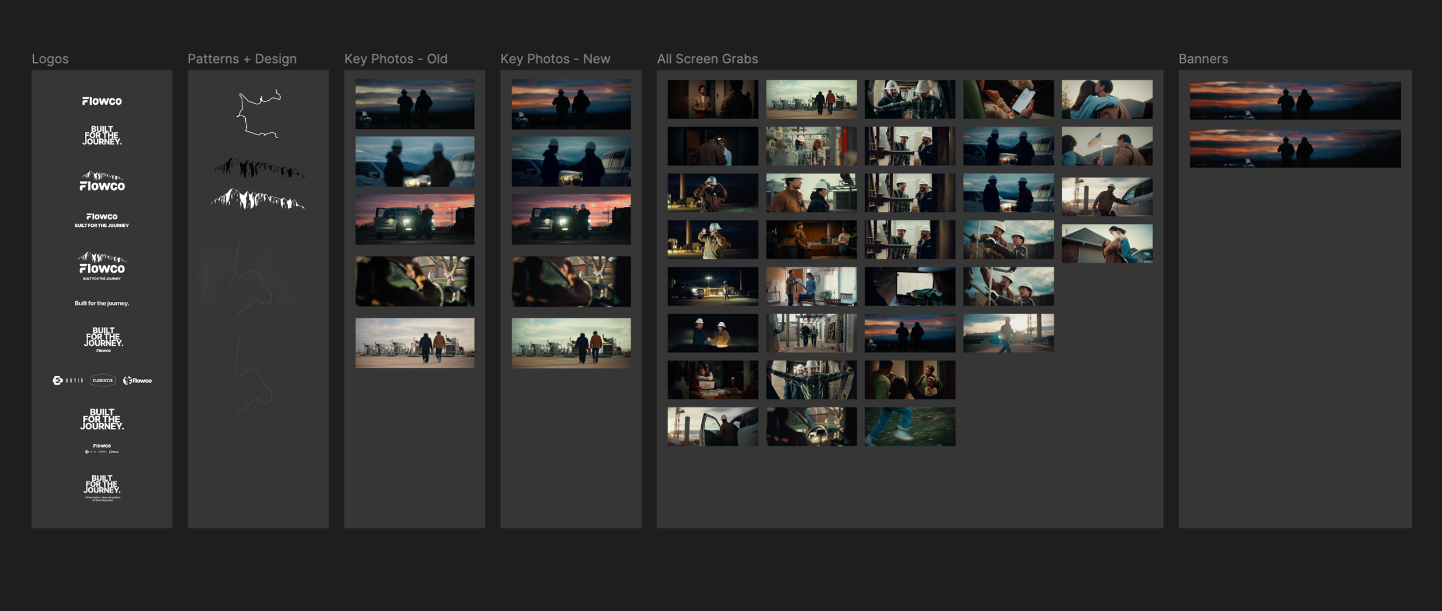Click screen grab of workers among industrial pipes and valves
1442x611 pixels.
click(x=811, y=147)
